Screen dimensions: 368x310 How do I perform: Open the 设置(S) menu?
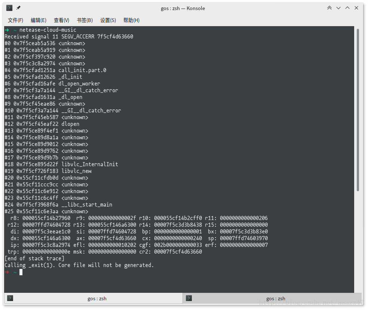click(x=108, y=21)
